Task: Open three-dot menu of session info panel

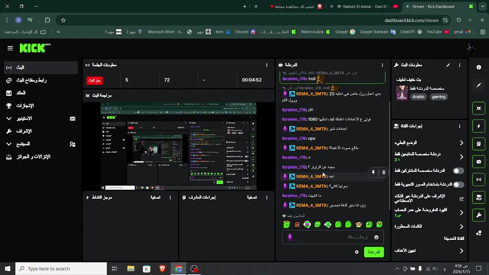Action: (x=267, y=65)
